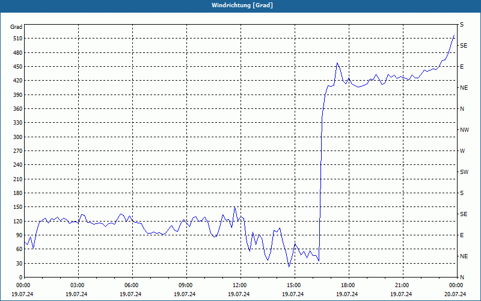This screenshot has height=301, width=481.
Task: Click the W compass label
Action: click(x=462, y=151)
